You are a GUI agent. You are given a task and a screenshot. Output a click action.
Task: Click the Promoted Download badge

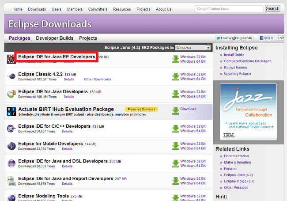pos(141,109)
